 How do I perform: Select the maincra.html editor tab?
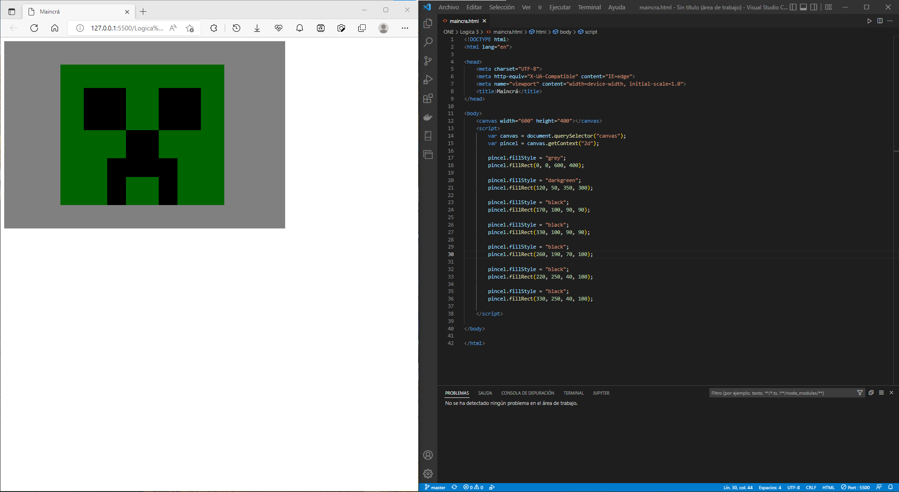point(464,21)
